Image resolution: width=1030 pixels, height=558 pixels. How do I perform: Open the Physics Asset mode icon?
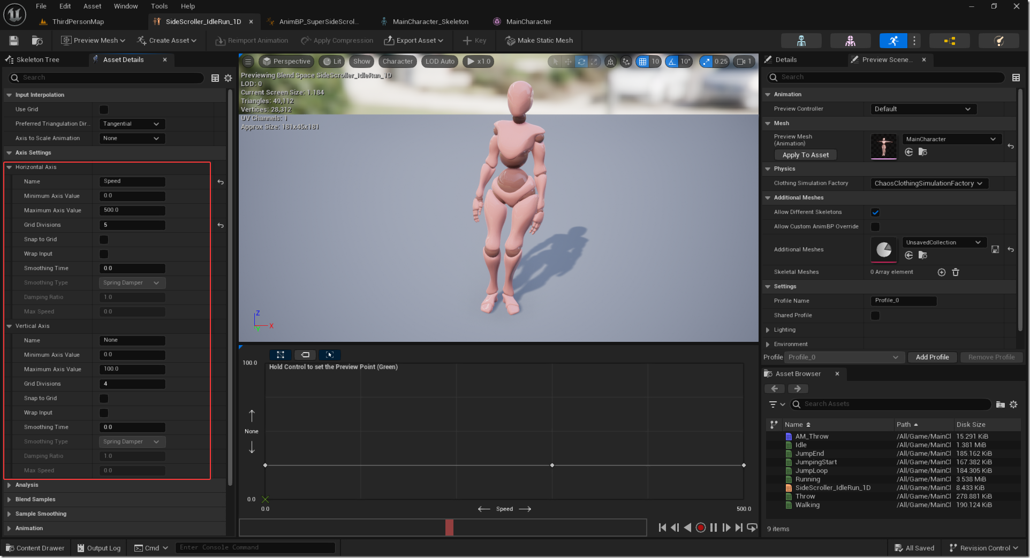998,41
